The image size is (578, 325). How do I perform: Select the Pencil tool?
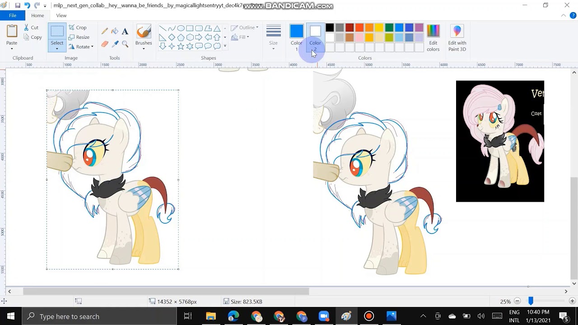105,31
